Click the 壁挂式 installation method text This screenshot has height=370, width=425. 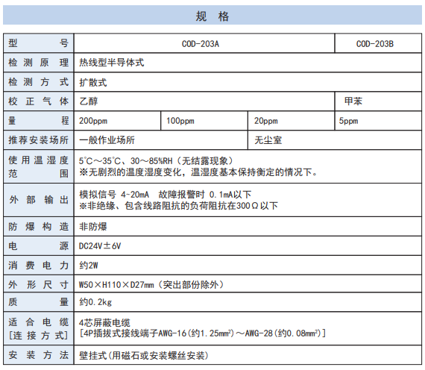(93, 355)
